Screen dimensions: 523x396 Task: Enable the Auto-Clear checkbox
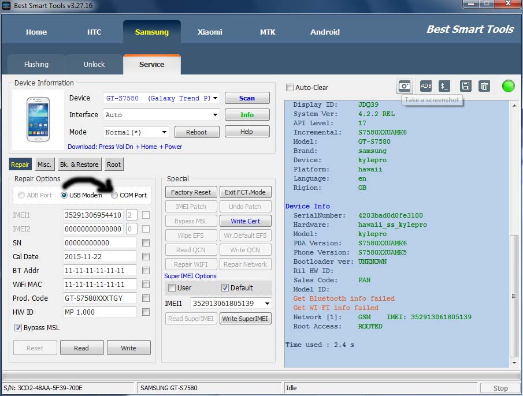pos(290,88)
